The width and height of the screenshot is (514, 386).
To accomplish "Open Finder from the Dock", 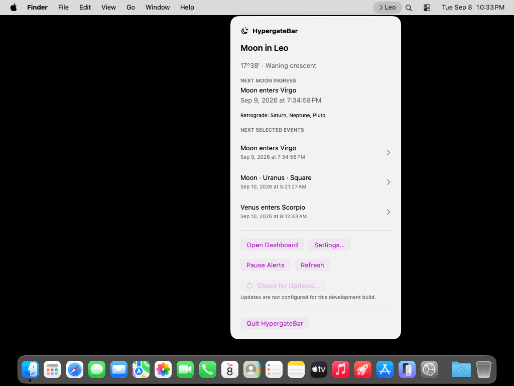I will (30, 369).
